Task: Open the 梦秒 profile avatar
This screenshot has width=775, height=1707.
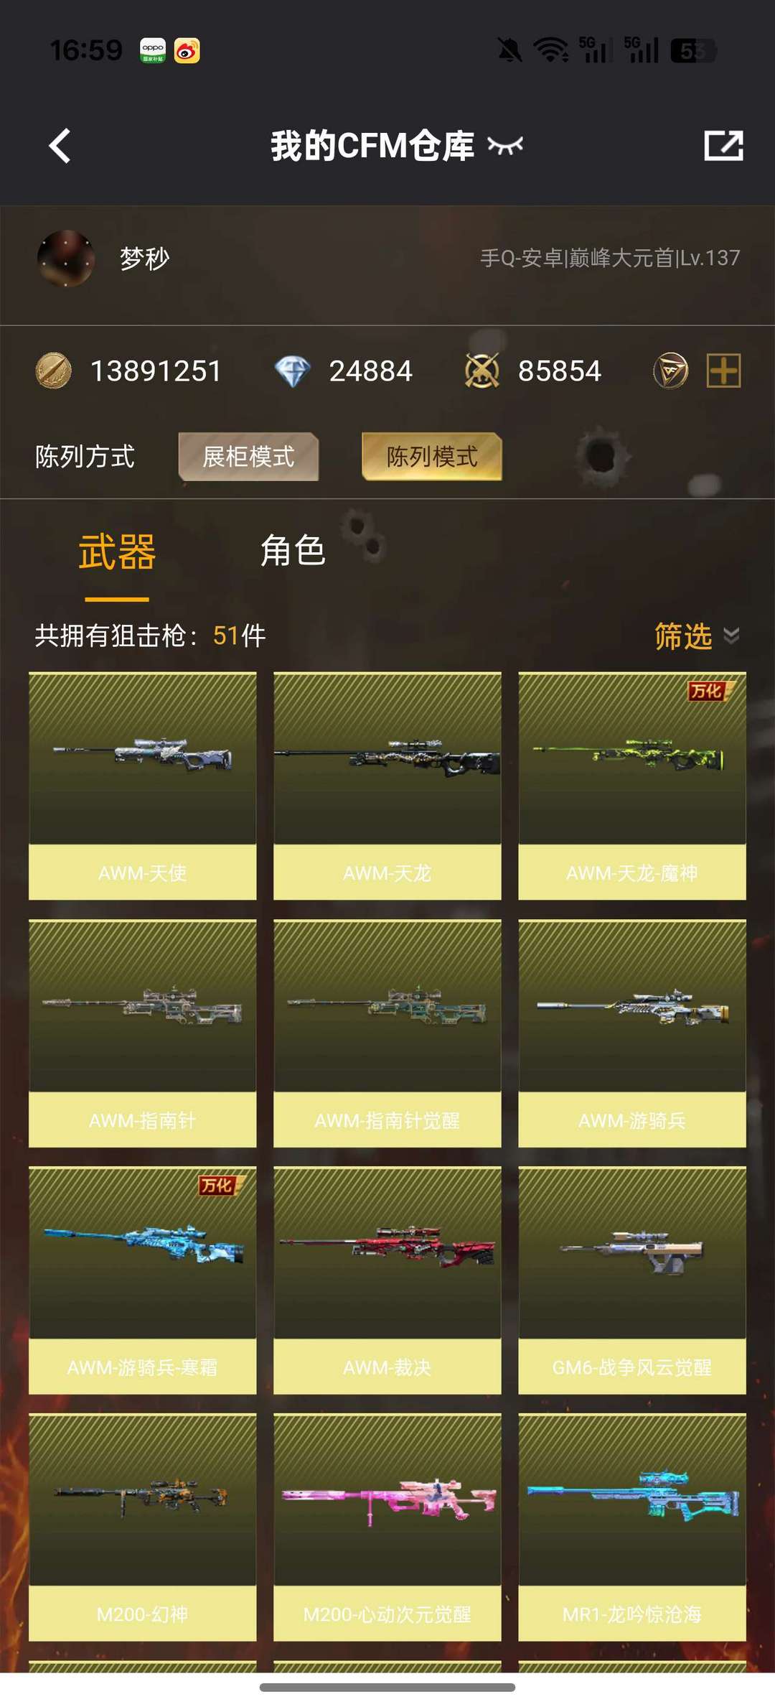Action: click(66, 259)
